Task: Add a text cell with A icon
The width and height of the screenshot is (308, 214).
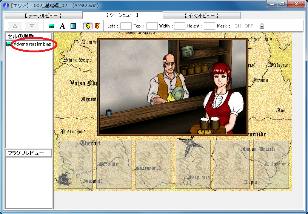Action: pos(62,26)
